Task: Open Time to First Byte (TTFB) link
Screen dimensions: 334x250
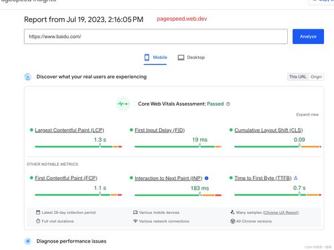Action: click(x=263, y=178)
